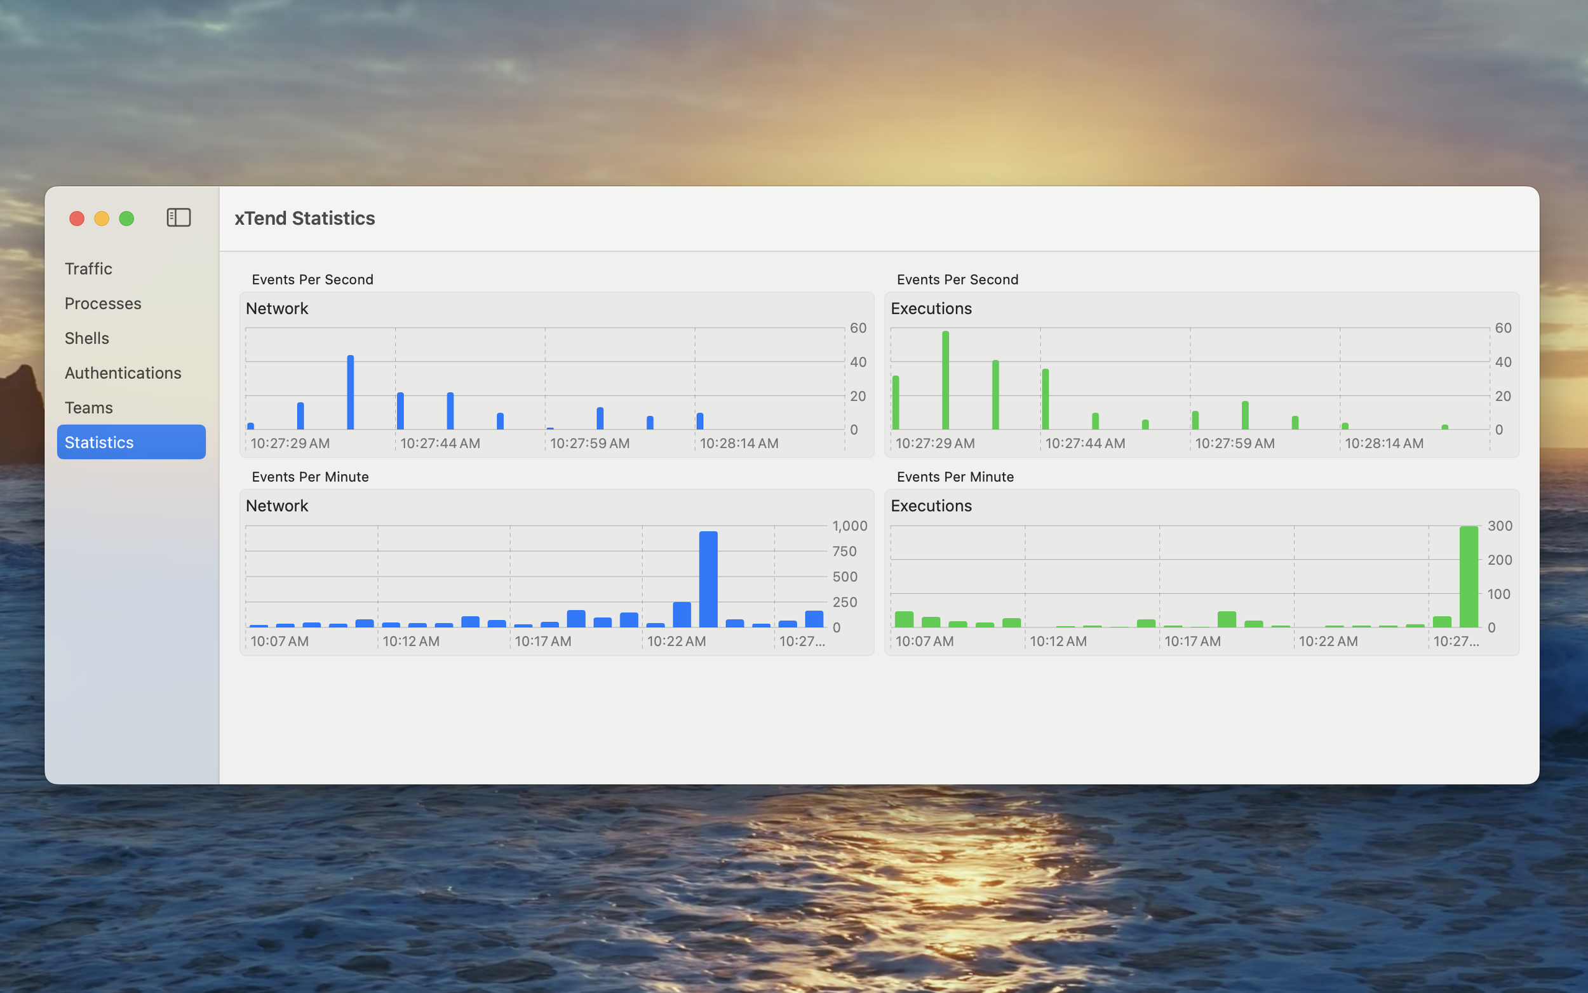
Task: Click the xTend Statistics window title
Action: point(305,218)
